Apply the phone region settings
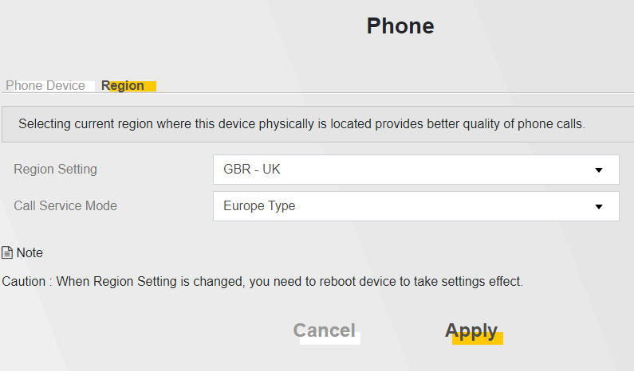Screen dimensions: 634x371 pos(471,330)
